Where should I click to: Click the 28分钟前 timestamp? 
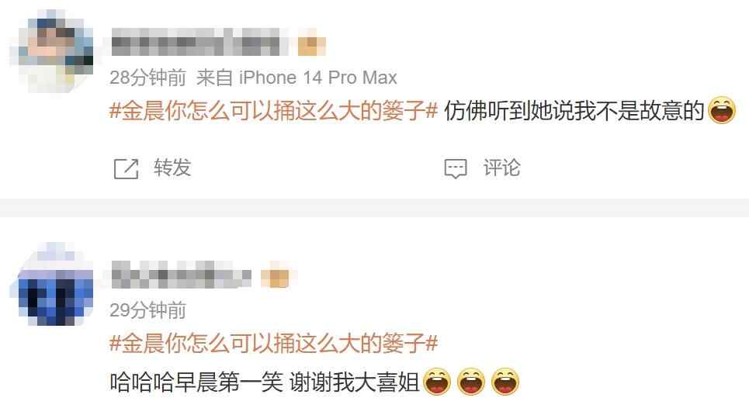tap(147, 78)
